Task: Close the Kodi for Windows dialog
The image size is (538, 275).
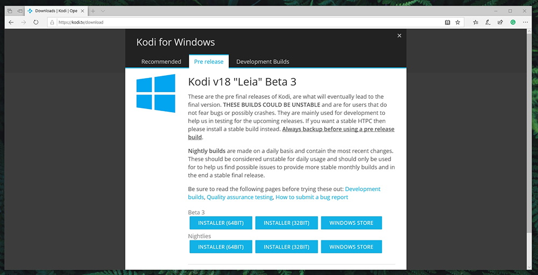Action: pos(399,35)
